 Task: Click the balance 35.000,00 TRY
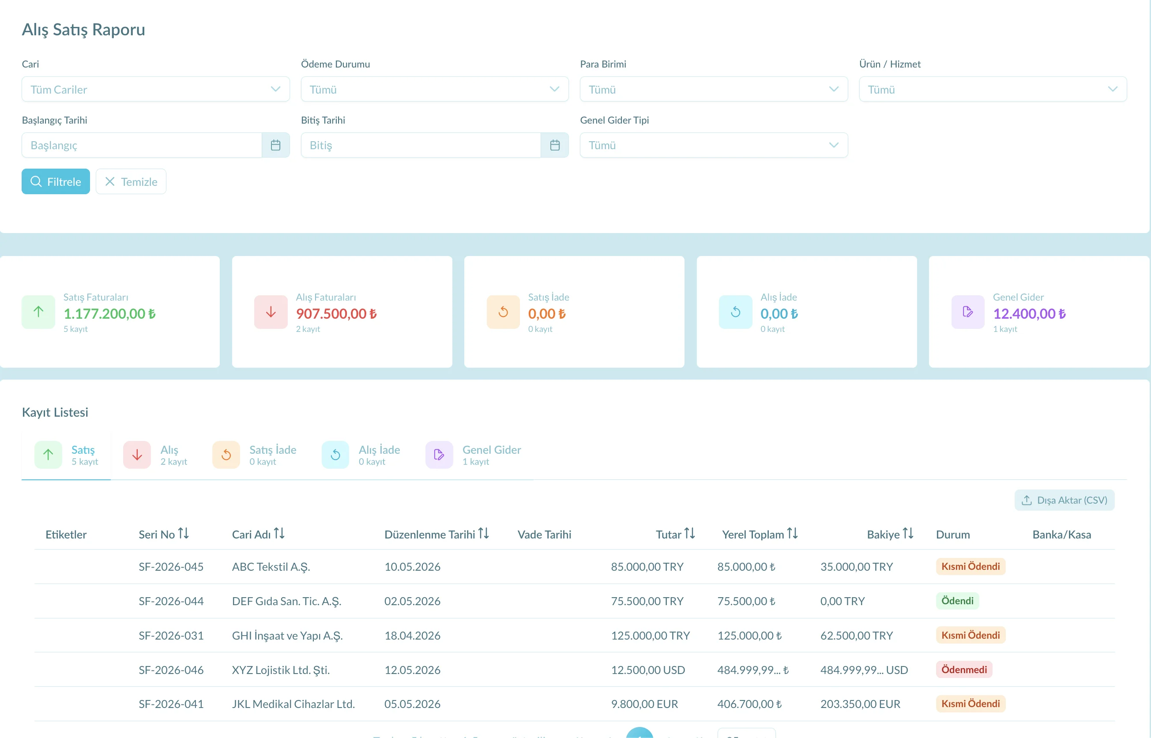(x=857, y=566)
